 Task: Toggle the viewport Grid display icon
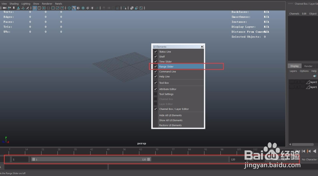pyautogui.click(x=35, y=8)
